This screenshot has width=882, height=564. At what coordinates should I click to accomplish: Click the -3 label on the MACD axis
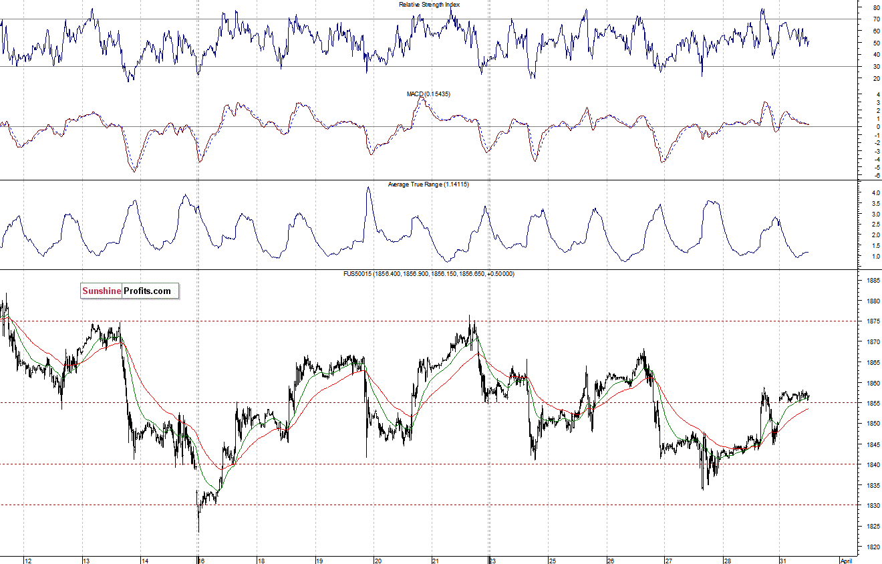click(876, 152)
